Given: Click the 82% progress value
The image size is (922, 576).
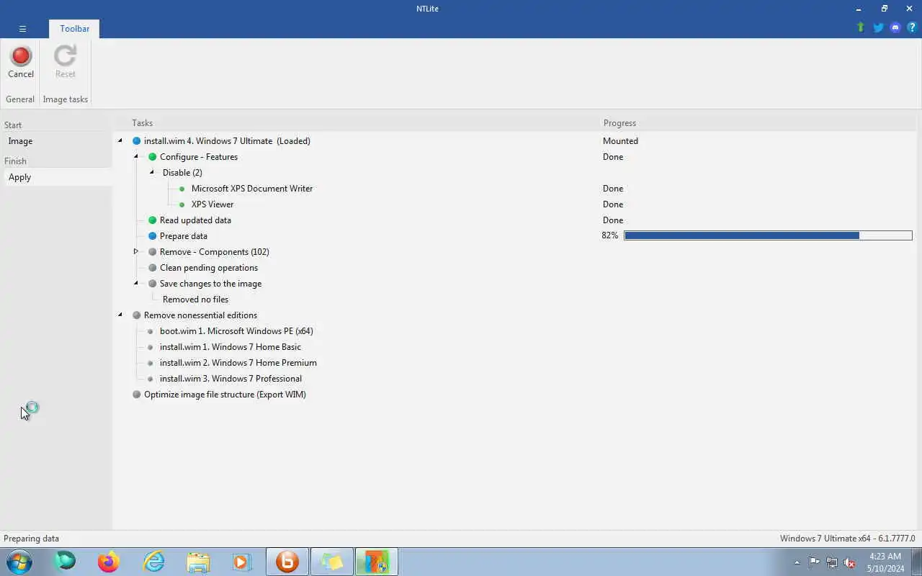Looking at the screenshot, I should pyautogui.click(x=610, y=235).
